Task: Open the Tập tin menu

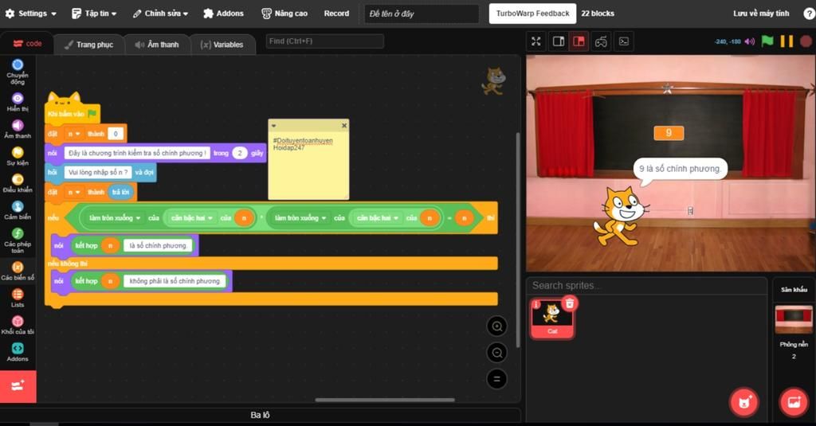Action: pos(94,14)
